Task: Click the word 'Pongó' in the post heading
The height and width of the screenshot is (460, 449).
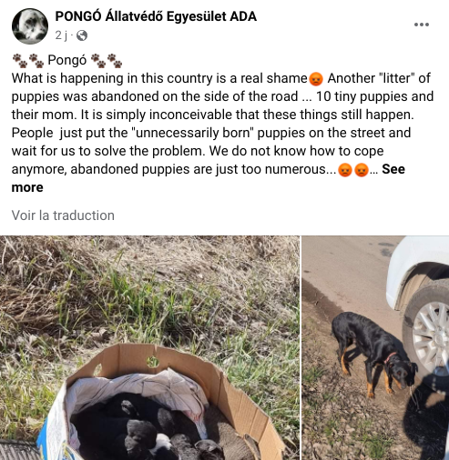Action: coord(67,60)
